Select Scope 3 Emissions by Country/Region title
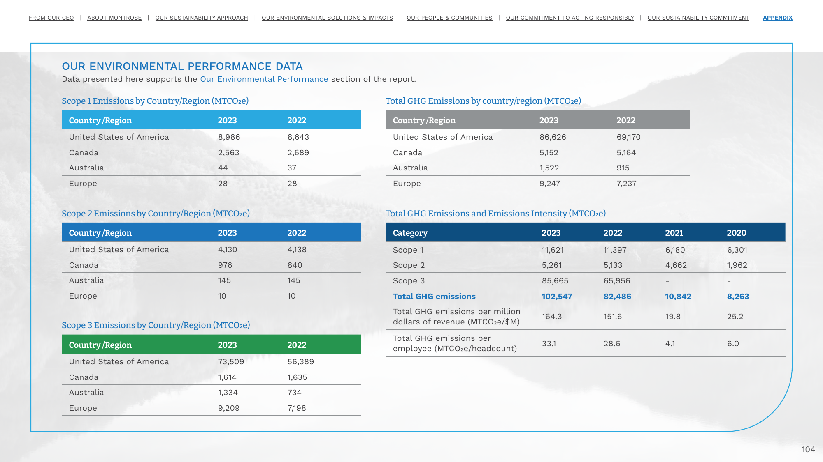The image size is (823, 462). click(x=156, y=325)
